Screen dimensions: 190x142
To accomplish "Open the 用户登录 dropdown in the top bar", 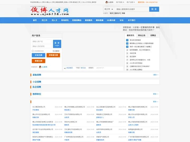I will pyautogui.click(x=120, y=2).
